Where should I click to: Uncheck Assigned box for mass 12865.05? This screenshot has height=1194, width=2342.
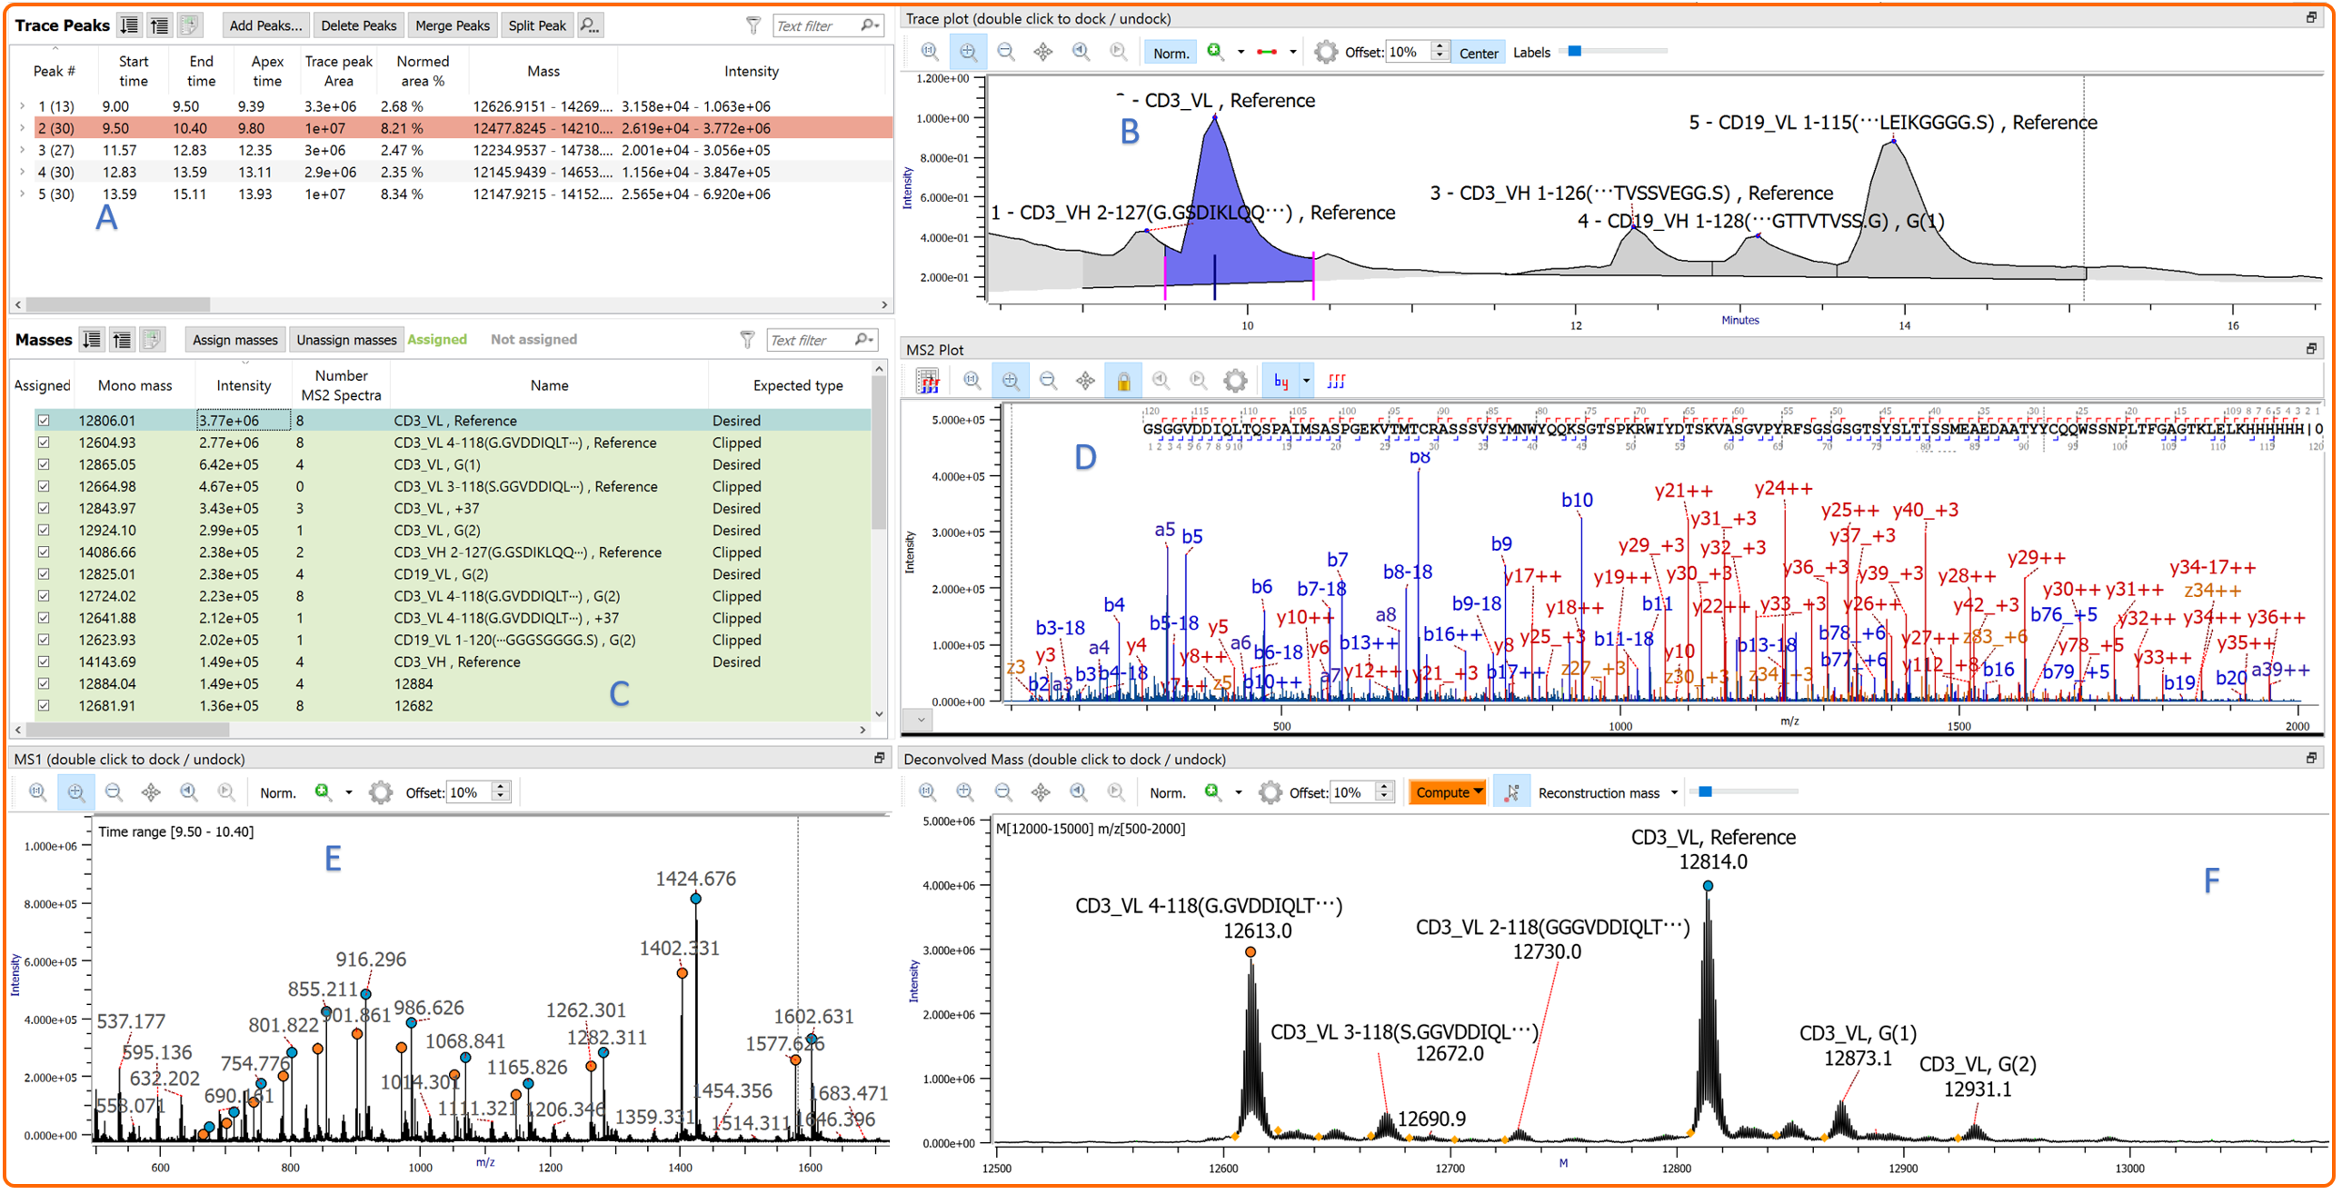click(44, 464)
